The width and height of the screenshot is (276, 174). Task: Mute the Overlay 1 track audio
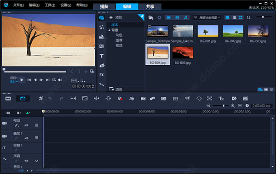click(x=26, y=138)
